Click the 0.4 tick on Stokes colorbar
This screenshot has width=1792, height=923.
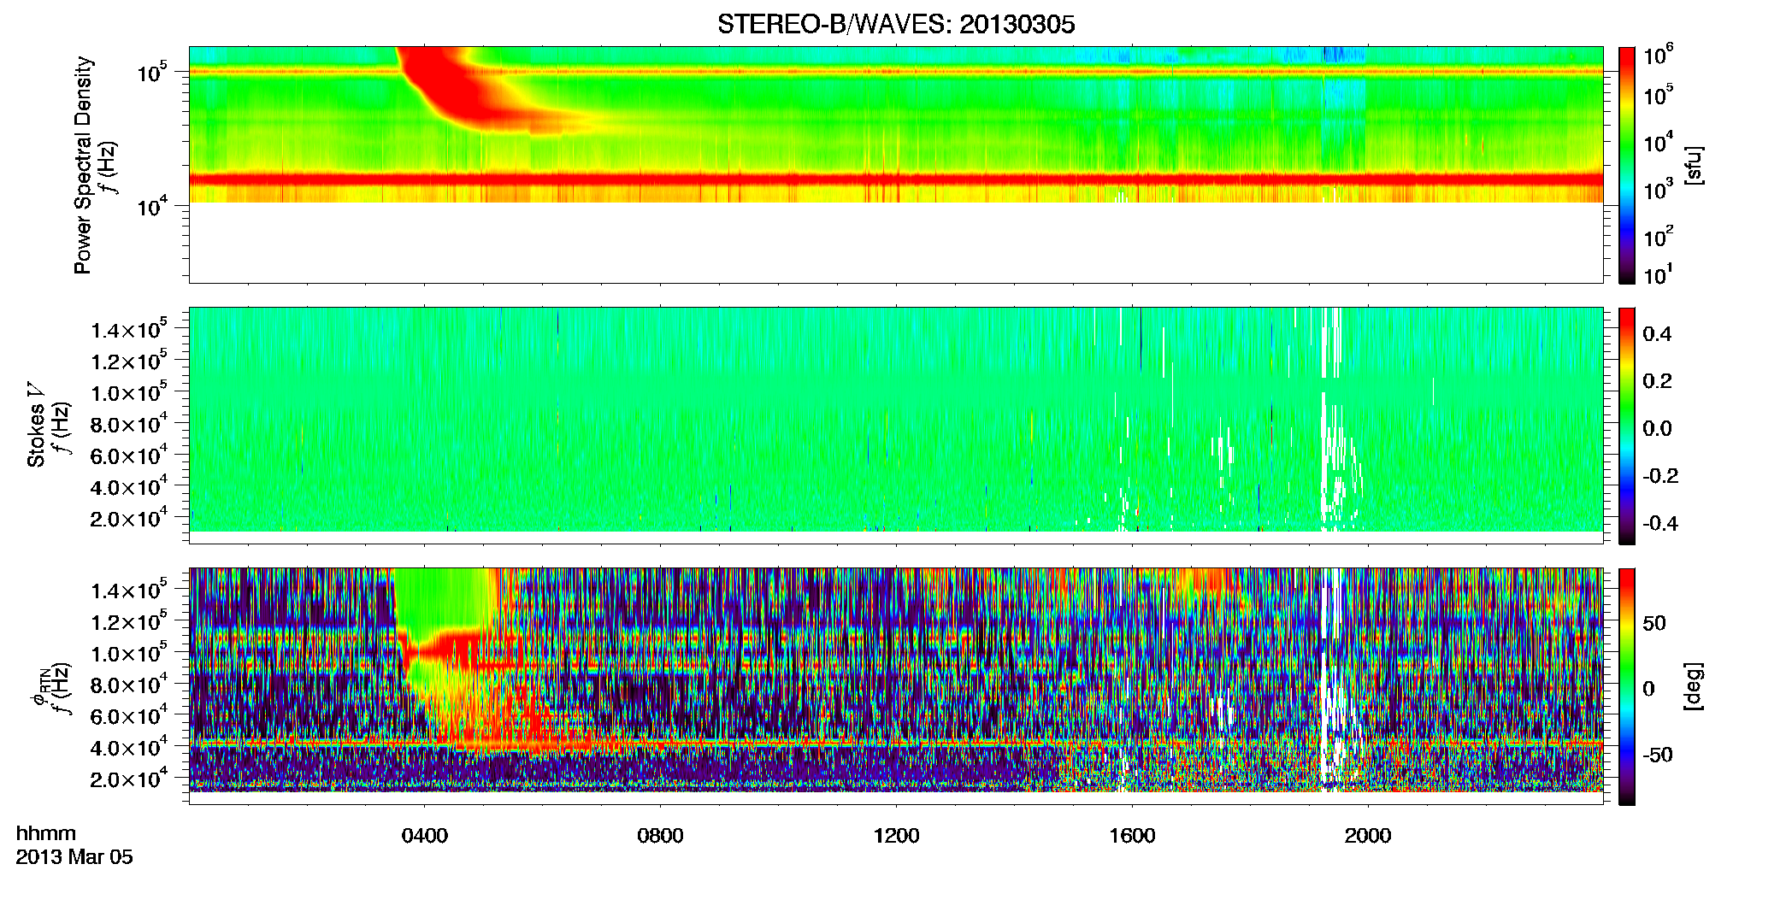pyautogui.click(x=1657, y=334)
